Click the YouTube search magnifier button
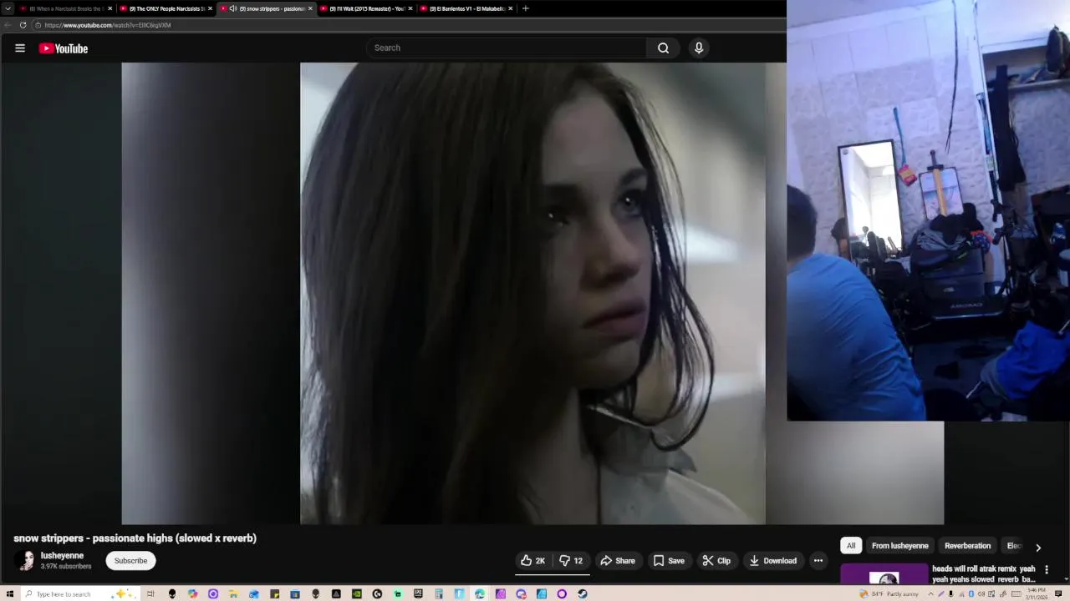 tap(663, 48)
